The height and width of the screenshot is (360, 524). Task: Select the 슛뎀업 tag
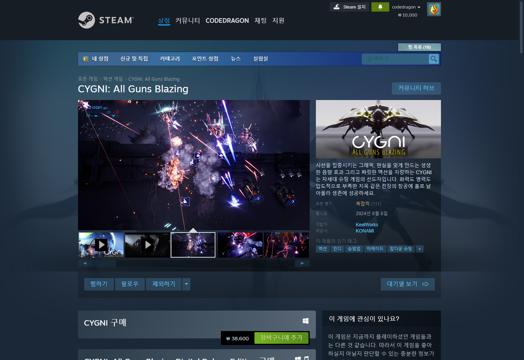[354, 249]
